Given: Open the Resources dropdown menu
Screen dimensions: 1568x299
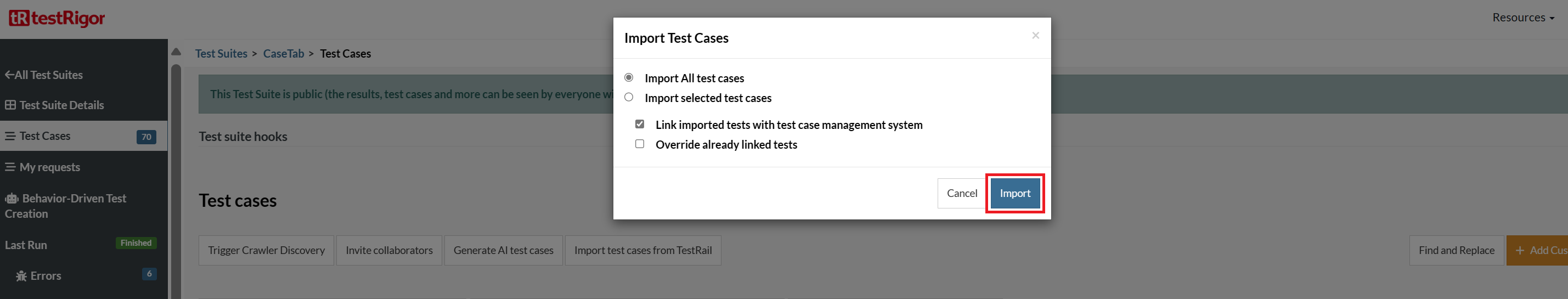Looking at the screenshot, I should coord(1522,18).
